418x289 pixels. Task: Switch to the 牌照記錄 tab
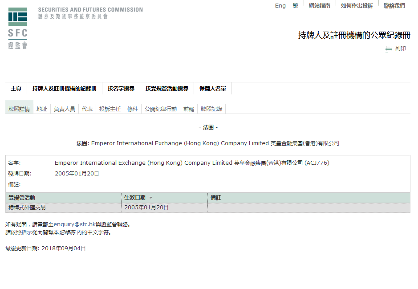[x=211, y=109]
